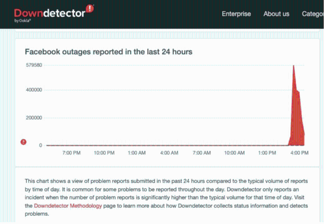The width and height of the screenshot is (324, 224).
Task: Click the "Facebook outages reported" chart heading
Action: (108, 52)
